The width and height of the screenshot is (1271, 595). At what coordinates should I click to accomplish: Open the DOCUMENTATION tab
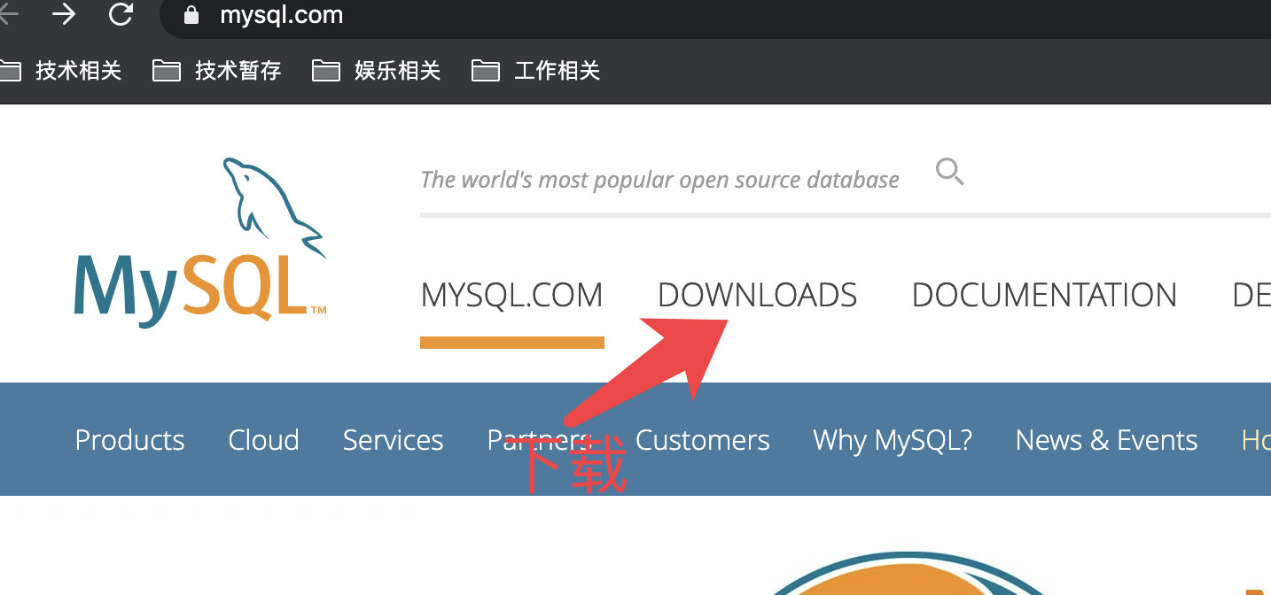pyautogui.click(x=1044, y=295)
